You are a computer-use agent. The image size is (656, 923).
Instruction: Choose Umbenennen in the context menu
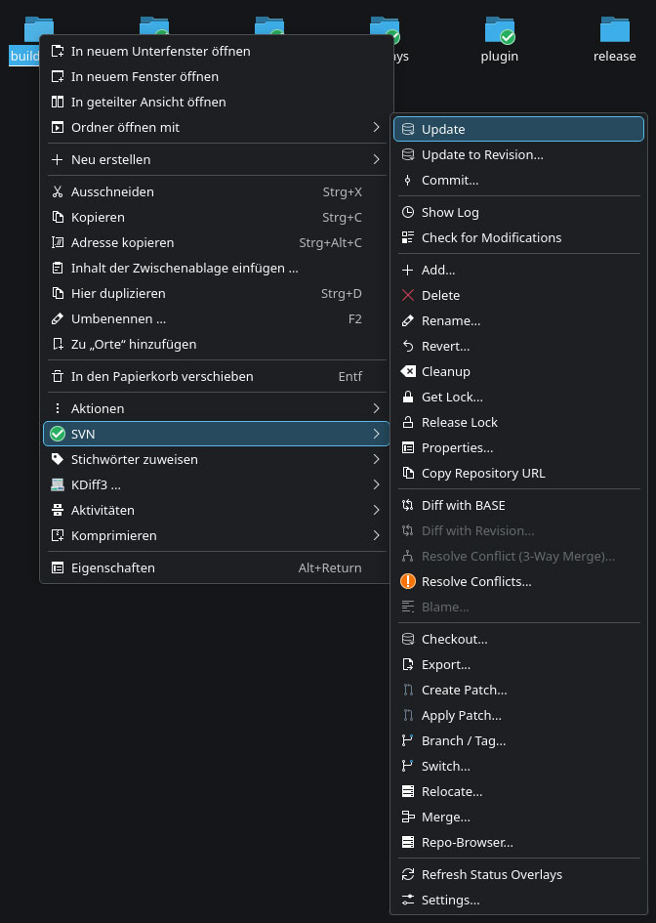click(x=216, y=318)
